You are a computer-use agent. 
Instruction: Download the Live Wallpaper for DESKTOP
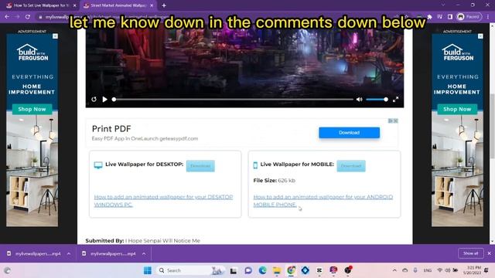point(200,166)
